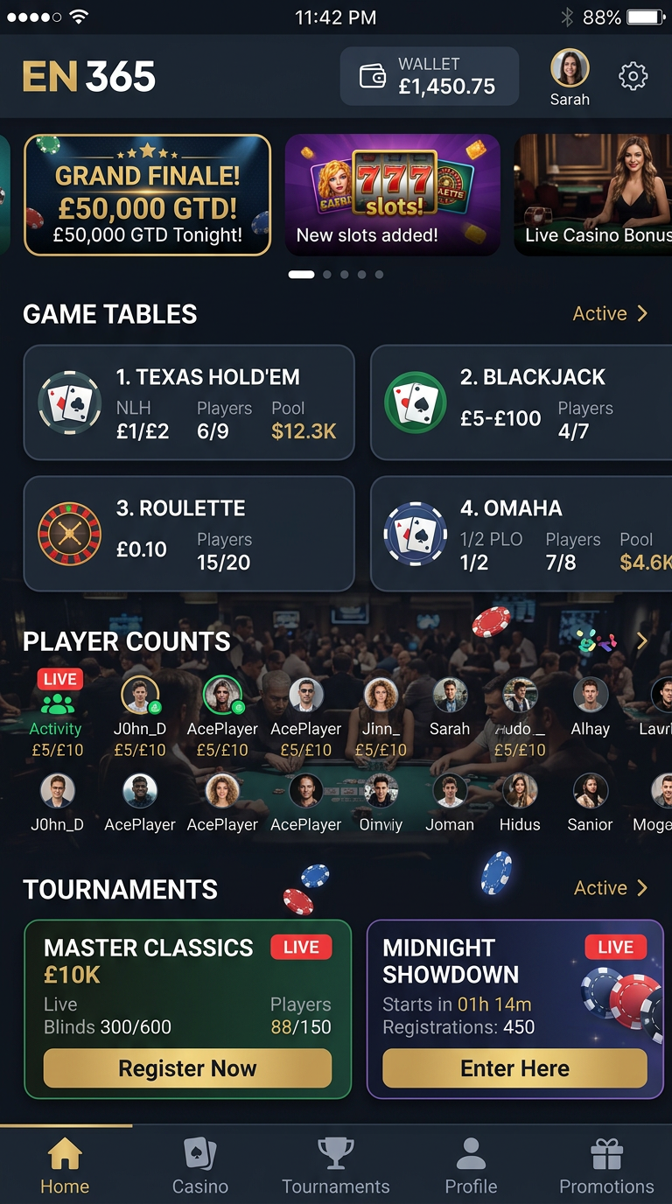Open Grand Finale £50,000 GTD banner
This screenshot has height=1204, width=672.
coord(147,194)
